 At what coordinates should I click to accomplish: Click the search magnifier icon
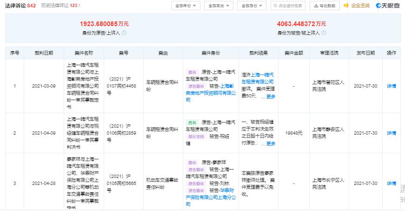point(274,6)
